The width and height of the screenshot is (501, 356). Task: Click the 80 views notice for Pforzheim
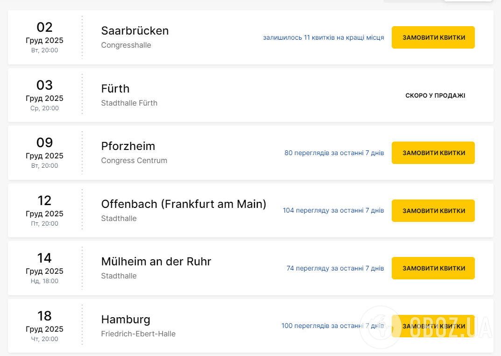pos(334,153)
